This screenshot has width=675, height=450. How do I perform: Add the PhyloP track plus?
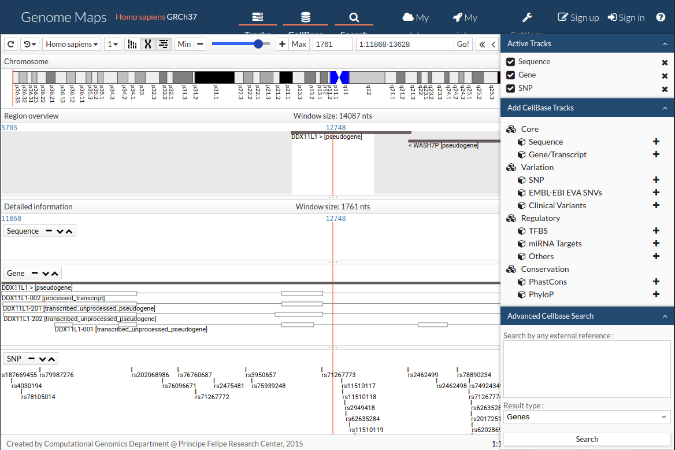(656, 294)
